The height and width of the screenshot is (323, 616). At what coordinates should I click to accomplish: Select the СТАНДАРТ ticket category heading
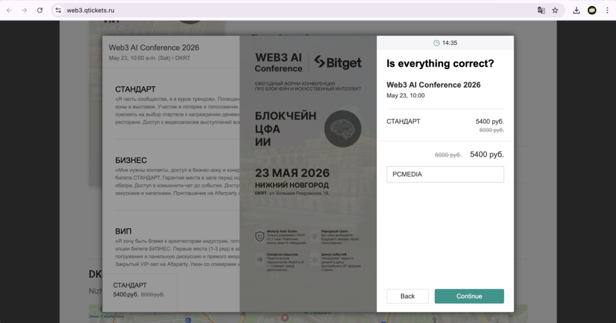[135, 89]
